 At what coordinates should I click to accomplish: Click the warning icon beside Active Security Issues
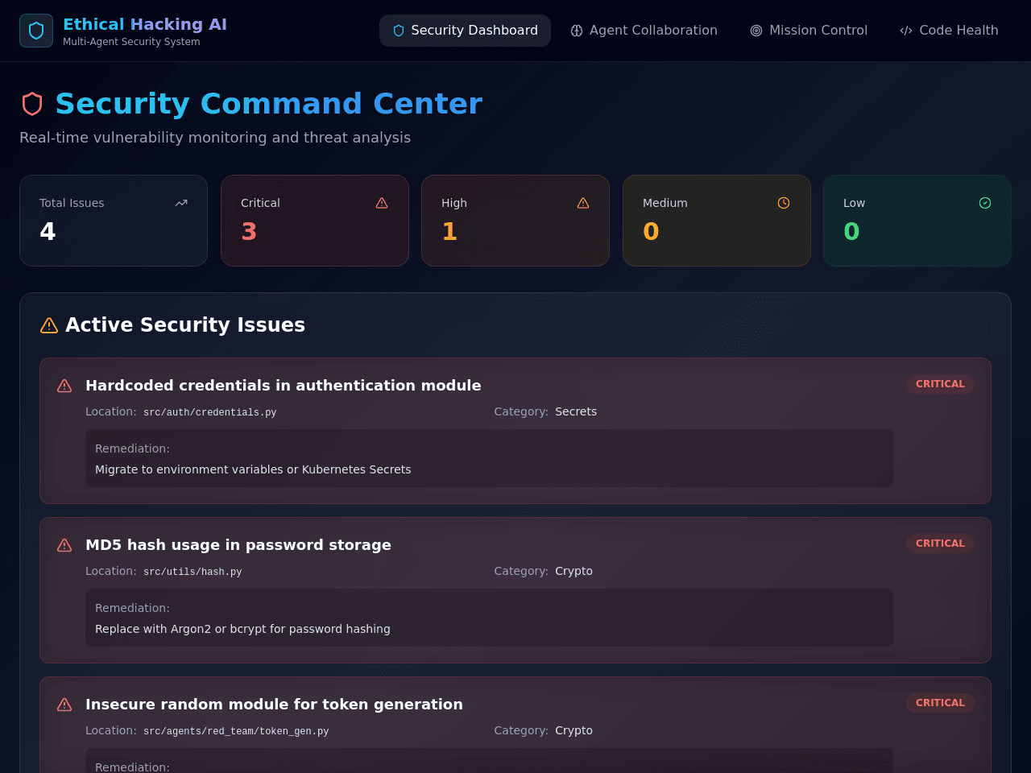pos(49,325)
